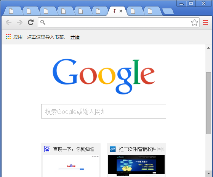Focus the 搜索Google或输入网址 search box

tap(104, 111)
